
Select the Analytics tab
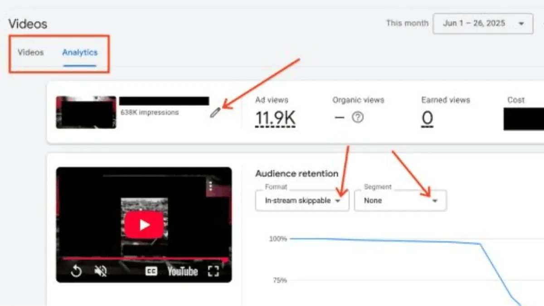[x=80, y=53]
